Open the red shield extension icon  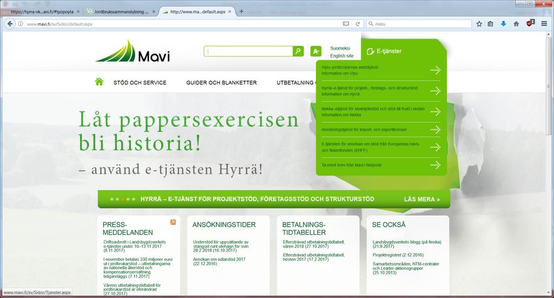530,23
